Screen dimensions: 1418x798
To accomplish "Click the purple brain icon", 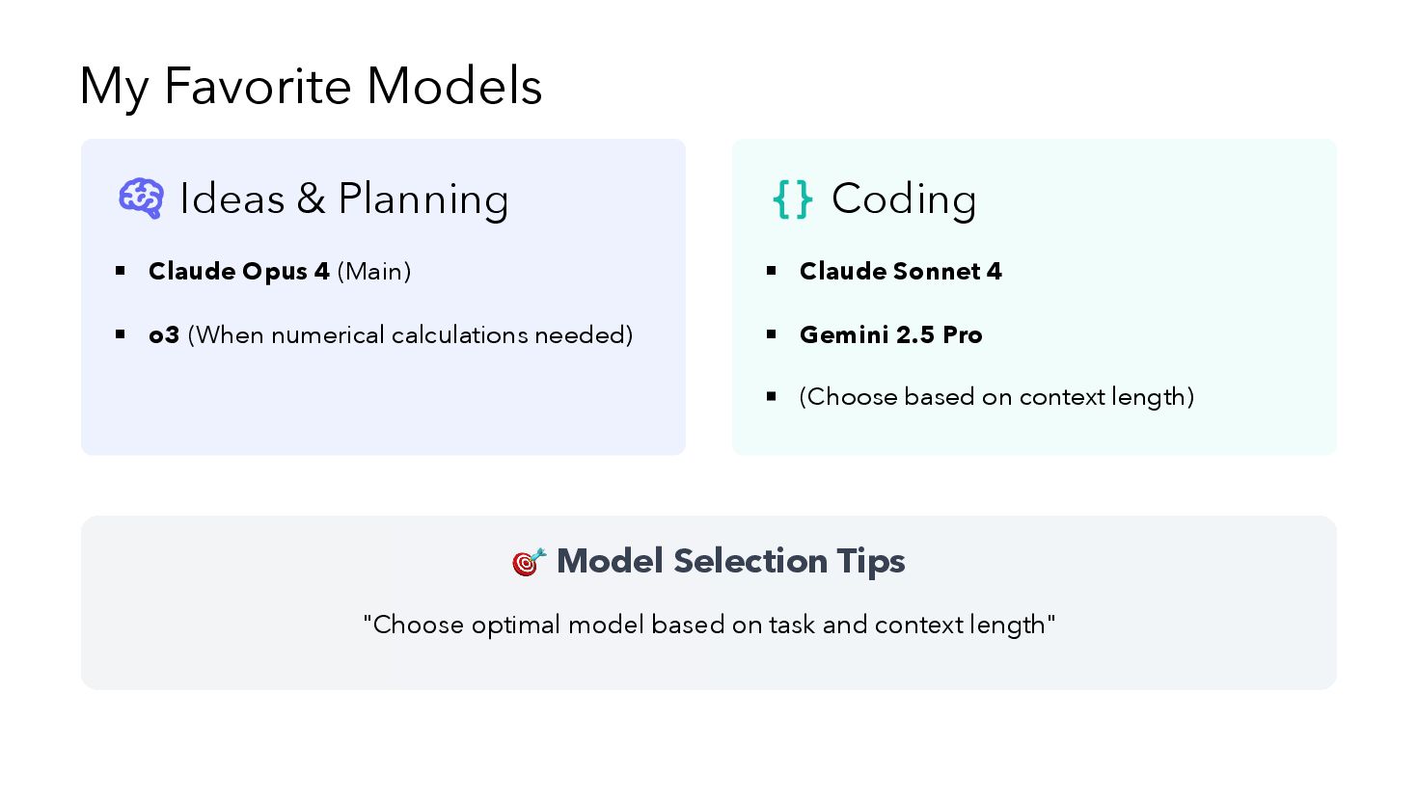I will pyautogui.click(x=141, y=199).
